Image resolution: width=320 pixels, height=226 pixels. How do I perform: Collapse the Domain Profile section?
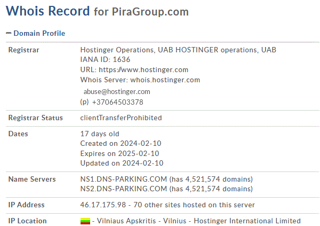click(36, 33)
